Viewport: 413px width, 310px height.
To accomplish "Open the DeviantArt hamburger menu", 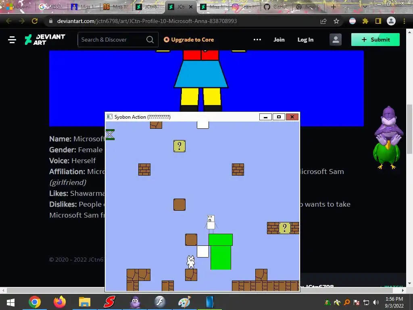I will pyautogui.click(x=12, y=40).
